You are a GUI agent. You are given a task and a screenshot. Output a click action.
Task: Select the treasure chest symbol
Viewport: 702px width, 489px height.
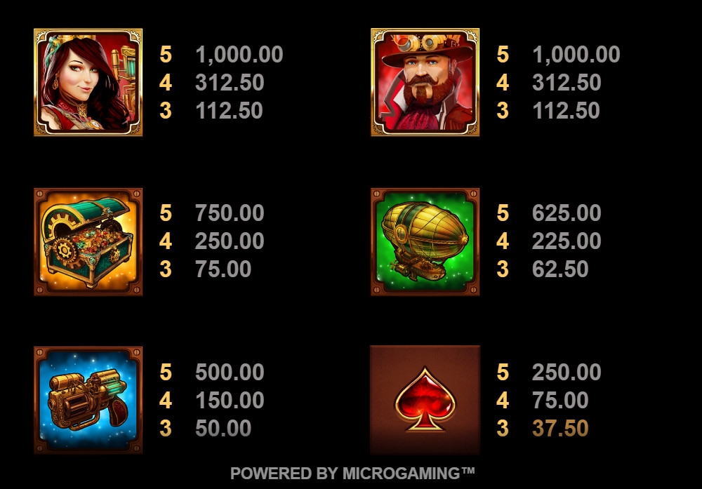coord(88,241)
